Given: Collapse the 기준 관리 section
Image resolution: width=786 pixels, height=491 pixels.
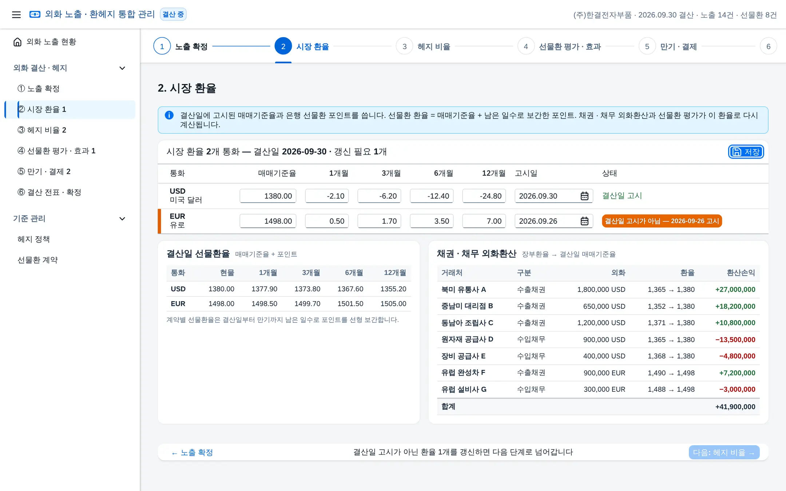Looking at the screenshot, I should coord(122,219).
